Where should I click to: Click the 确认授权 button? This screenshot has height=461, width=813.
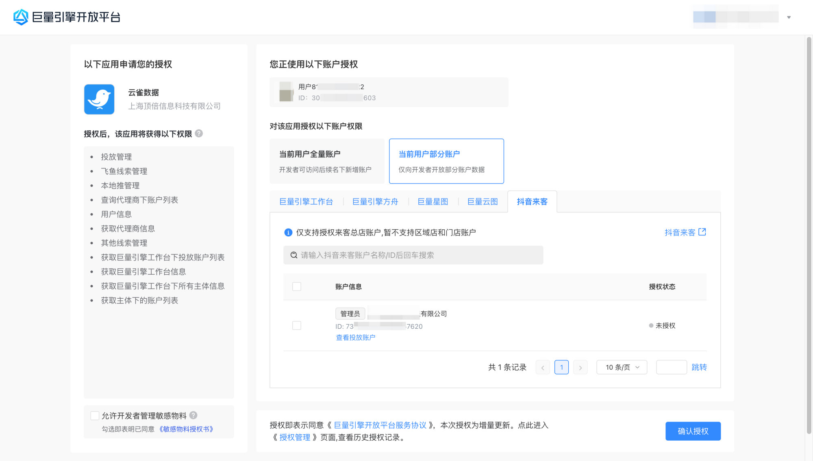(x=693, y=431)
